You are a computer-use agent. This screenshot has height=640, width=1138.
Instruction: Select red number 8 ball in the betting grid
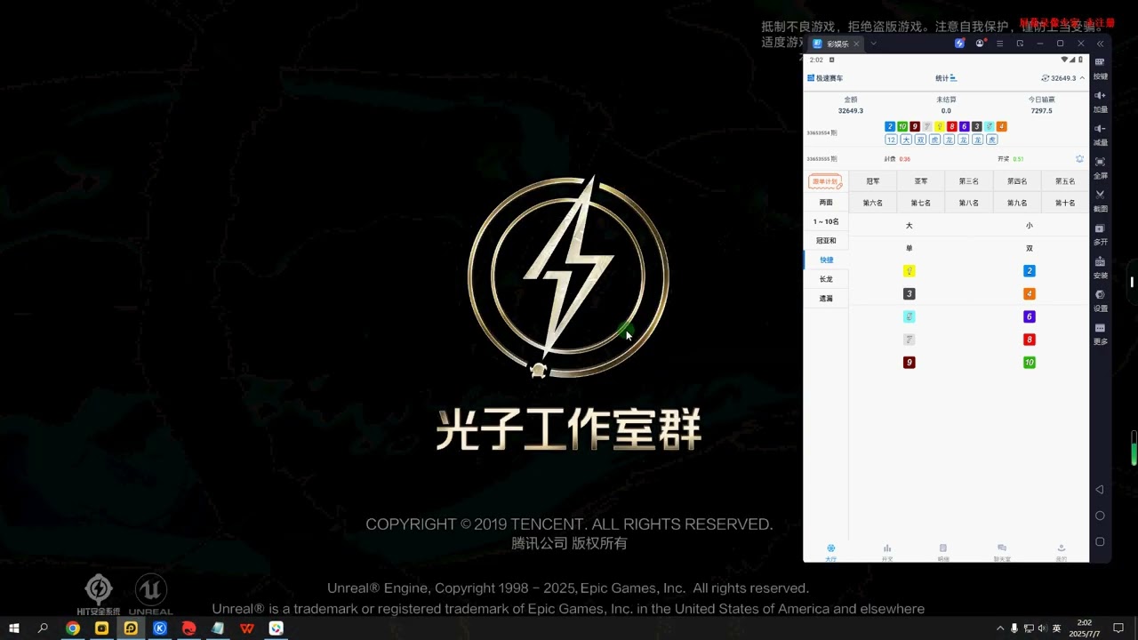pyautogui.click(x=1030, y=340)
